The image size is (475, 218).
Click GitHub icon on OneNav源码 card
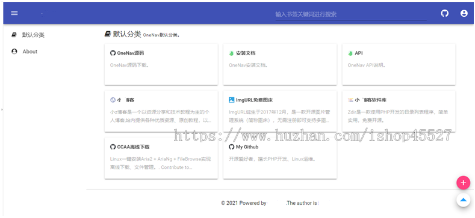(113, 53)
